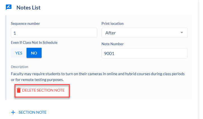Click the Sequence number label
Screen dimensions: 203x119
tap(25, 23)
